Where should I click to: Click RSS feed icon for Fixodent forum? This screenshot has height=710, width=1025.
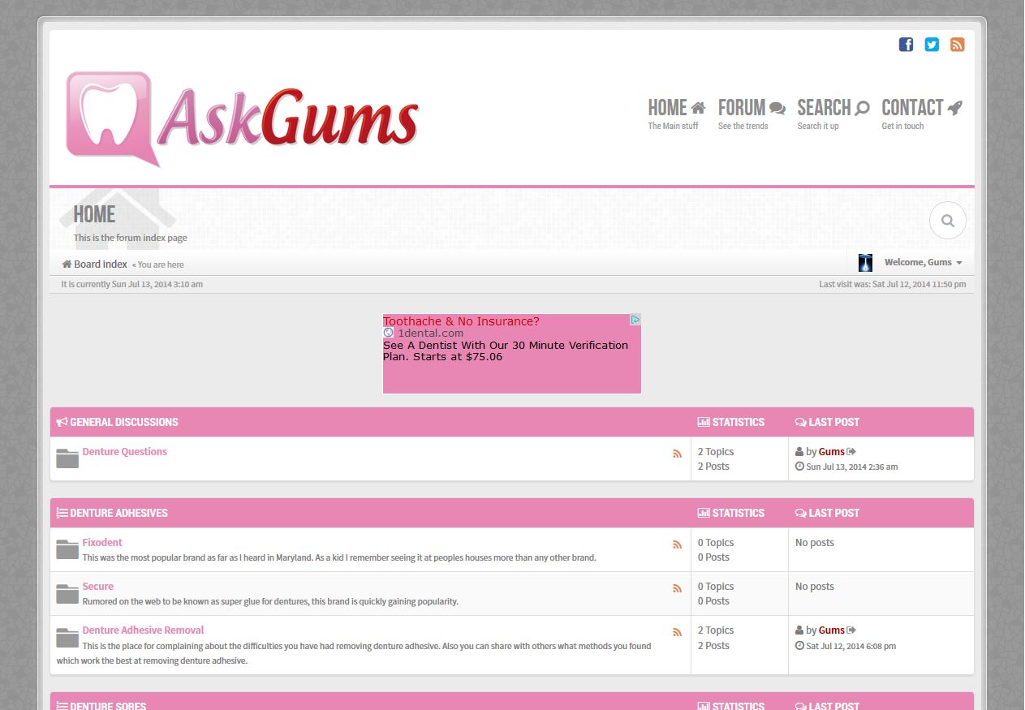click(677, 545)
